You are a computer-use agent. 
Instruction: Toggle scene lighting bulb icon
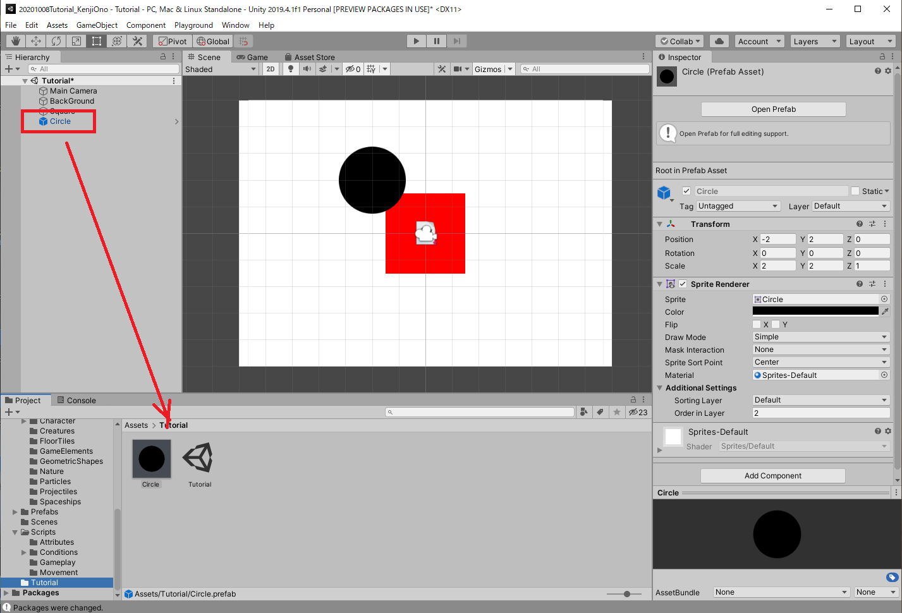tap(291, 69)
